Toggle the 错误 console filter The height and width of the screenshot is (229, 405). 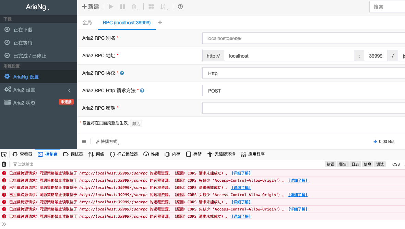(330, 164)
